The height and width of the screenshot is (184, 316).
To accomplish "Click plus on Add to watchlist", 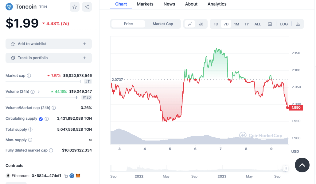I will (84, 44).
